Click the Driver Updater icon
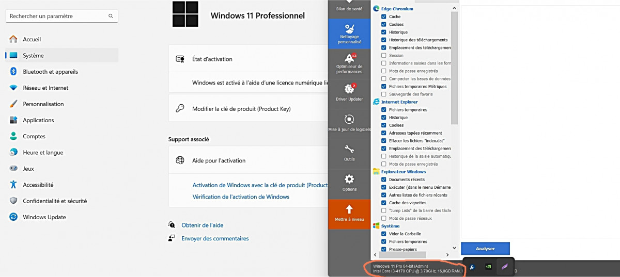This screenshot has width=620, height=277. (x=349, y=91)
